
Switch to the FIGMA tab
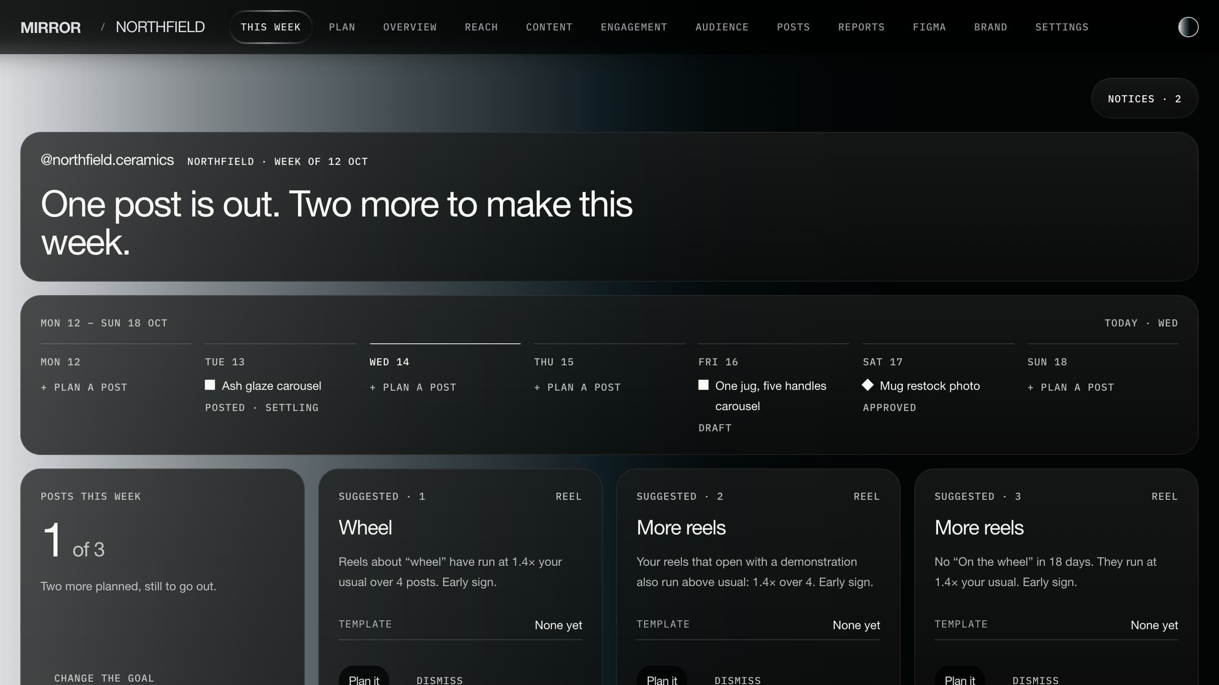click(929, 27)
